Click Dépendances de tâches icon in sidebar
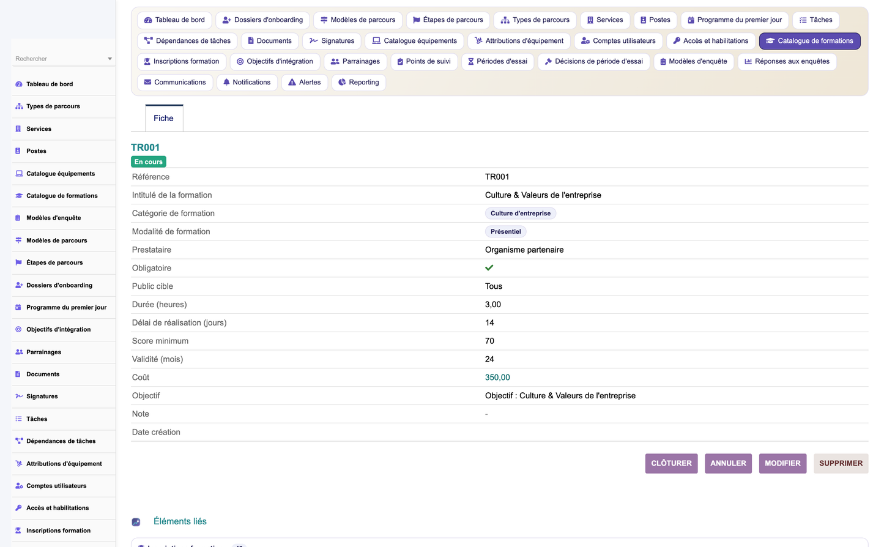The image size is (884, 547). pos(19,441)
